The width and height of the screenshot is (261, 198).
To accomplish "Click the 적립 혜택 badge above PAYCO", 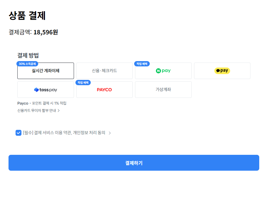I will pyautogui.click(x=83, y=83).
